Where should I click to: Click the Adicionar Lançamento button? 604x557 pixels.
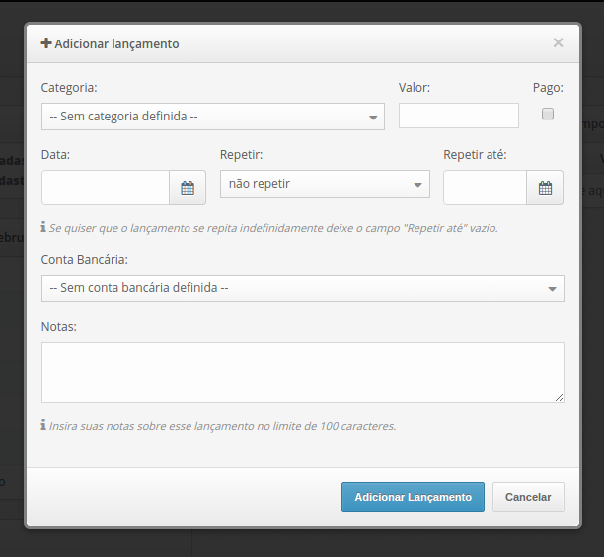pos(413,497)
